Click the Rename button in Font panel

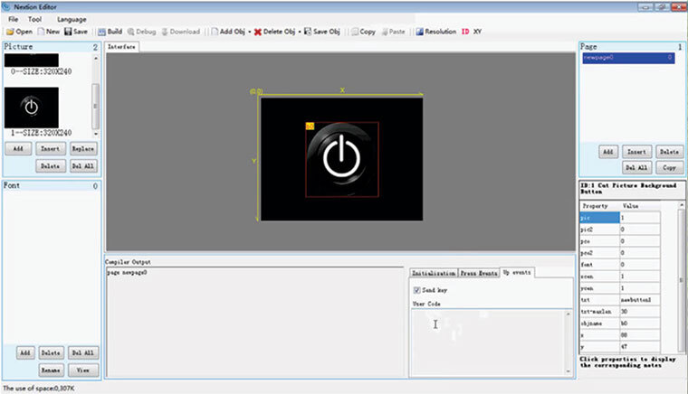[51, 370]
